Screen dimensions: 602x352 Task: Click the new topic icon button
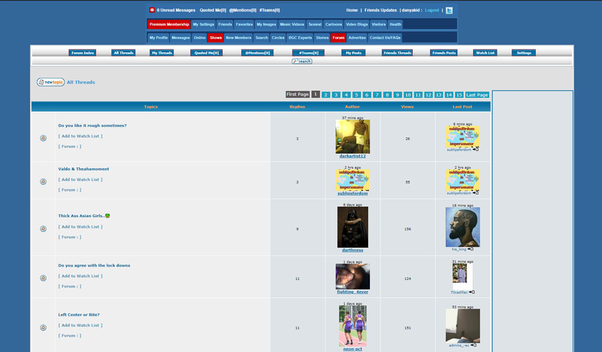pyautogui.click(x=50, y=82)
